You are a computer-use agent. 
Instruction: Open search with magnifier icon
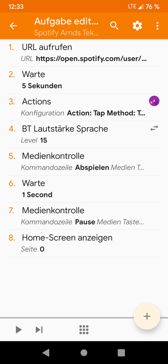114,26
